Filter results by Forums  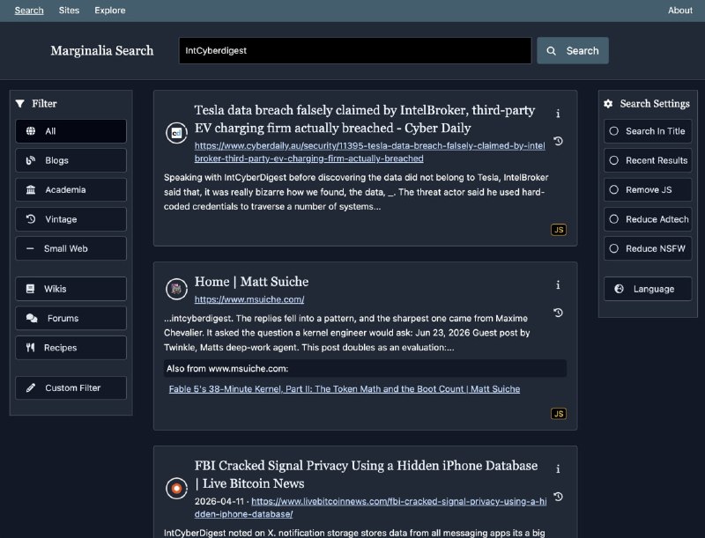[x=71, y=318]
